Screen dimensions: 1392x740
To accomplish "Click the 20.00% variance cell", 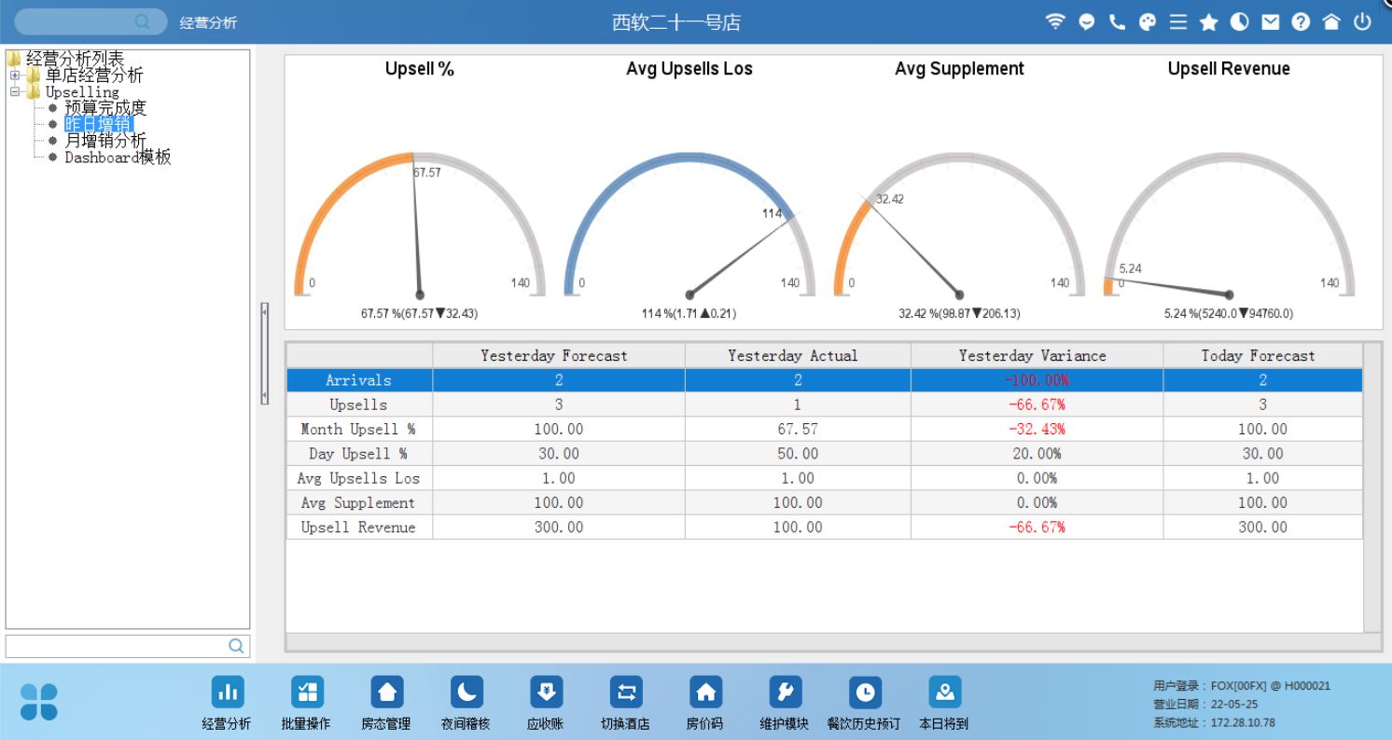I will (x=1037, y=453).
